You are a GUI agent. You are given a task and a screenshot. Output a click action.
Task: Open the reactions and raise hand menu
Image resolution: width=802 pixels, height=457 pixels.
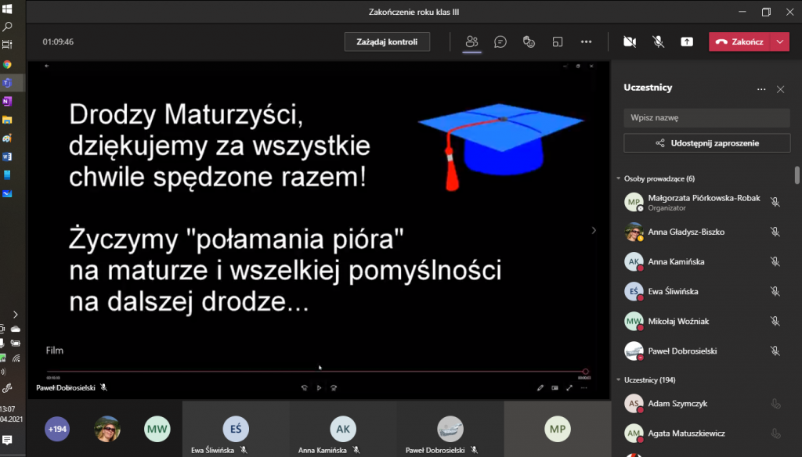529,41
